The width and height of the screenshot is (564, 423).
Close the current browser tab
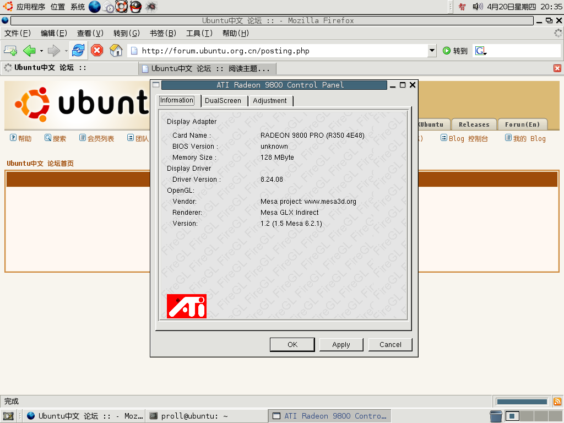point(557,68)
